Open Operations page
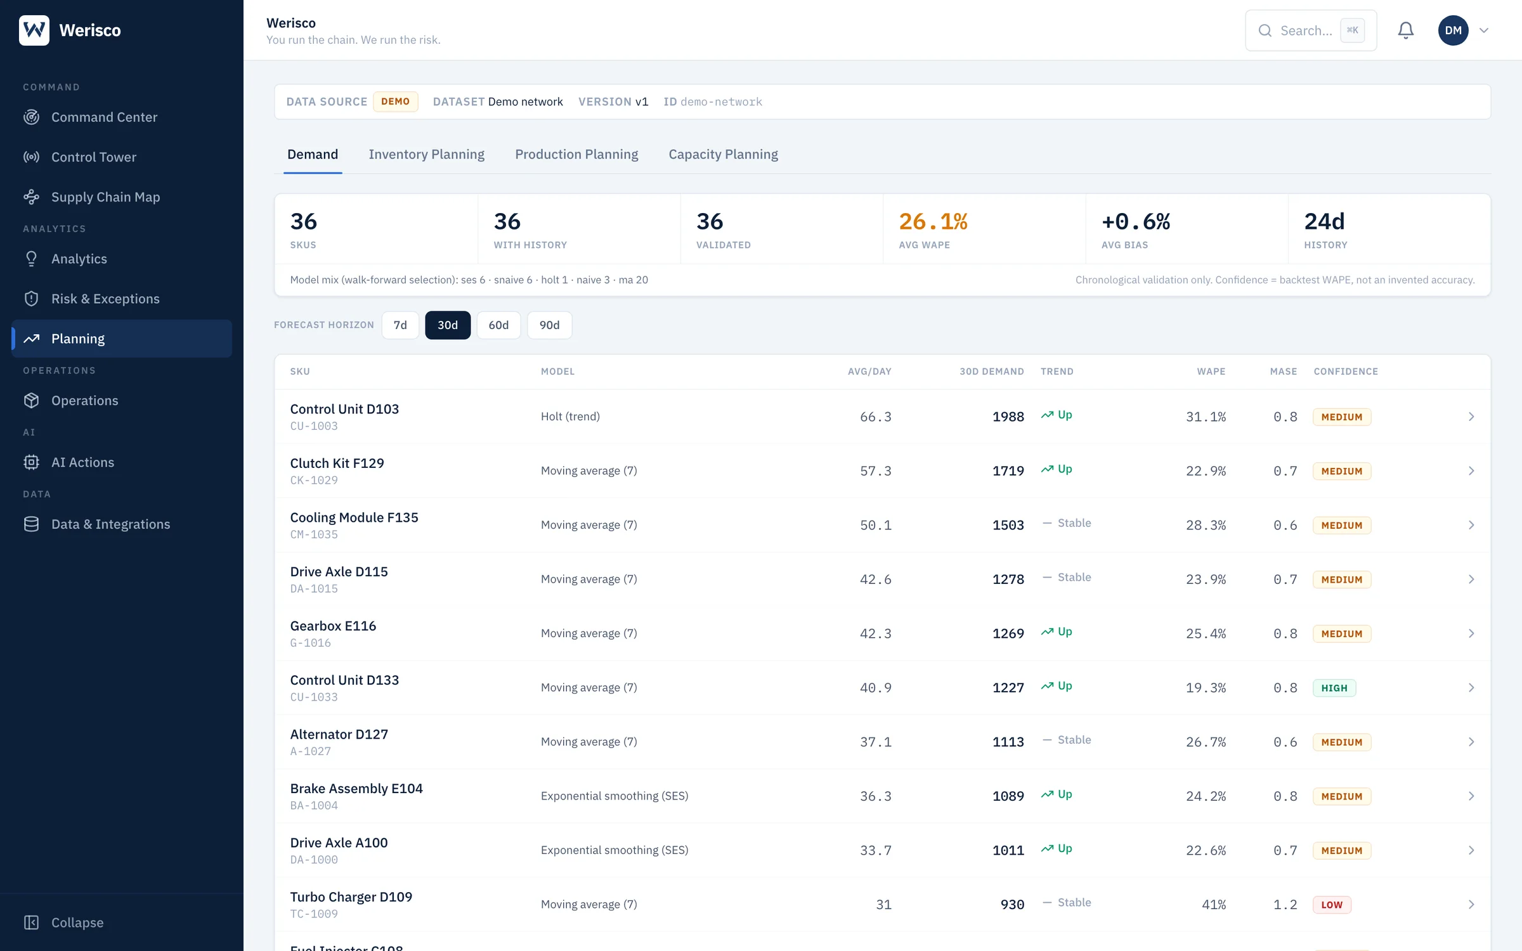 click(122, 401)
